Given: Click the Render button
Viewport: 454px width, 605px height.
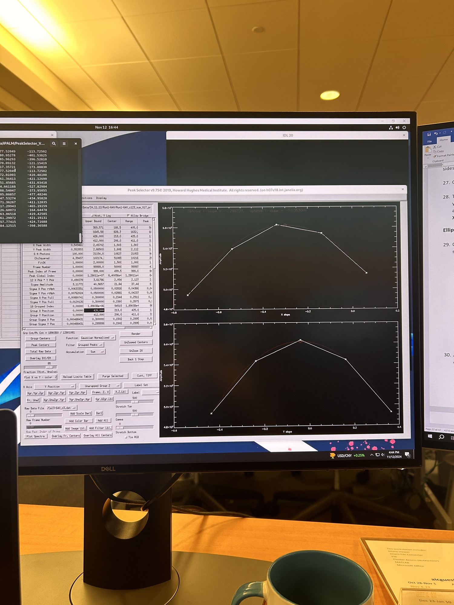Looking at the screenshot, I should (136, 334).
